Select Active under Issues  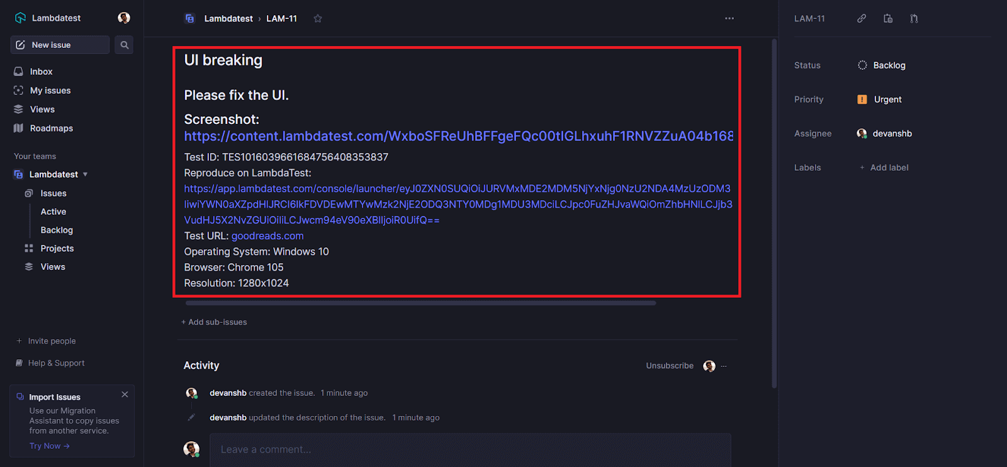pos(53,211)
